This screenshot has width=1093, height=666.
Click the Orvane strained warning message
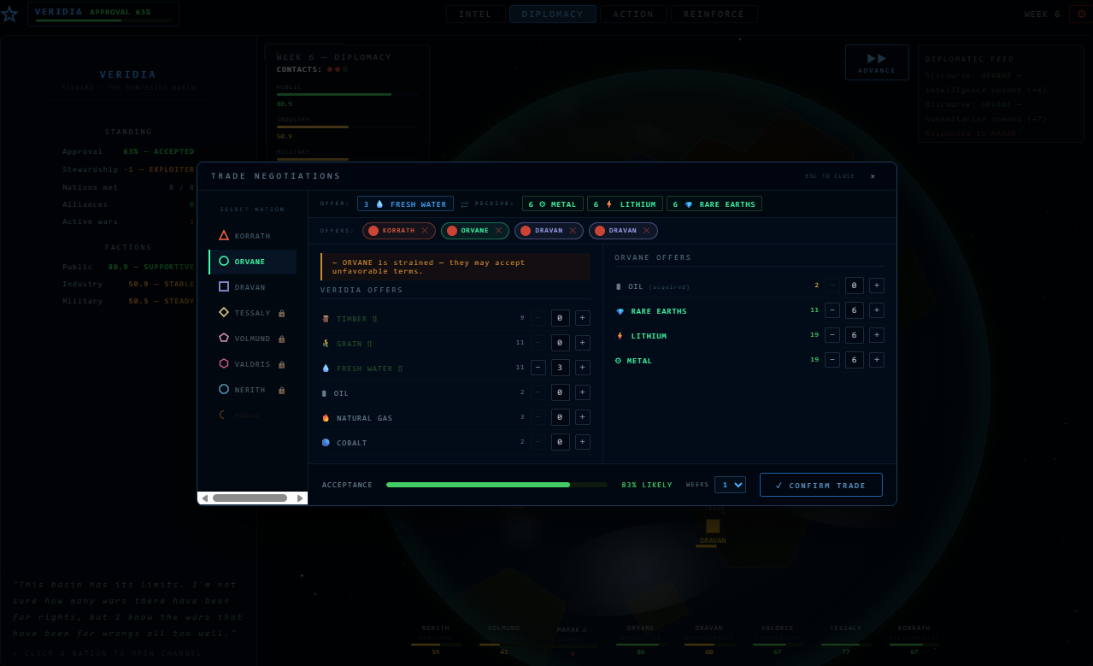pos(455,267)
